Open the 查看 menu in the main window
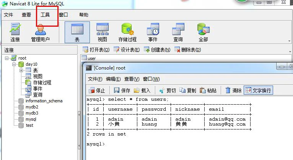This screenshot has height=160, width=293. (x=26, y=15)
